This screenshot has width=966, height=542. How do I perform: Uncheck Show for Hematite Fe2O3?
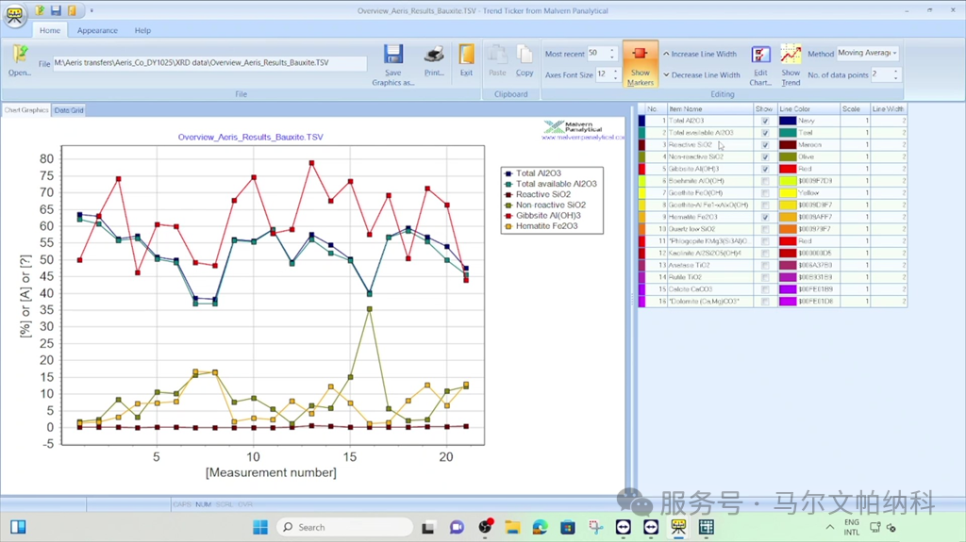coord(765,217)
